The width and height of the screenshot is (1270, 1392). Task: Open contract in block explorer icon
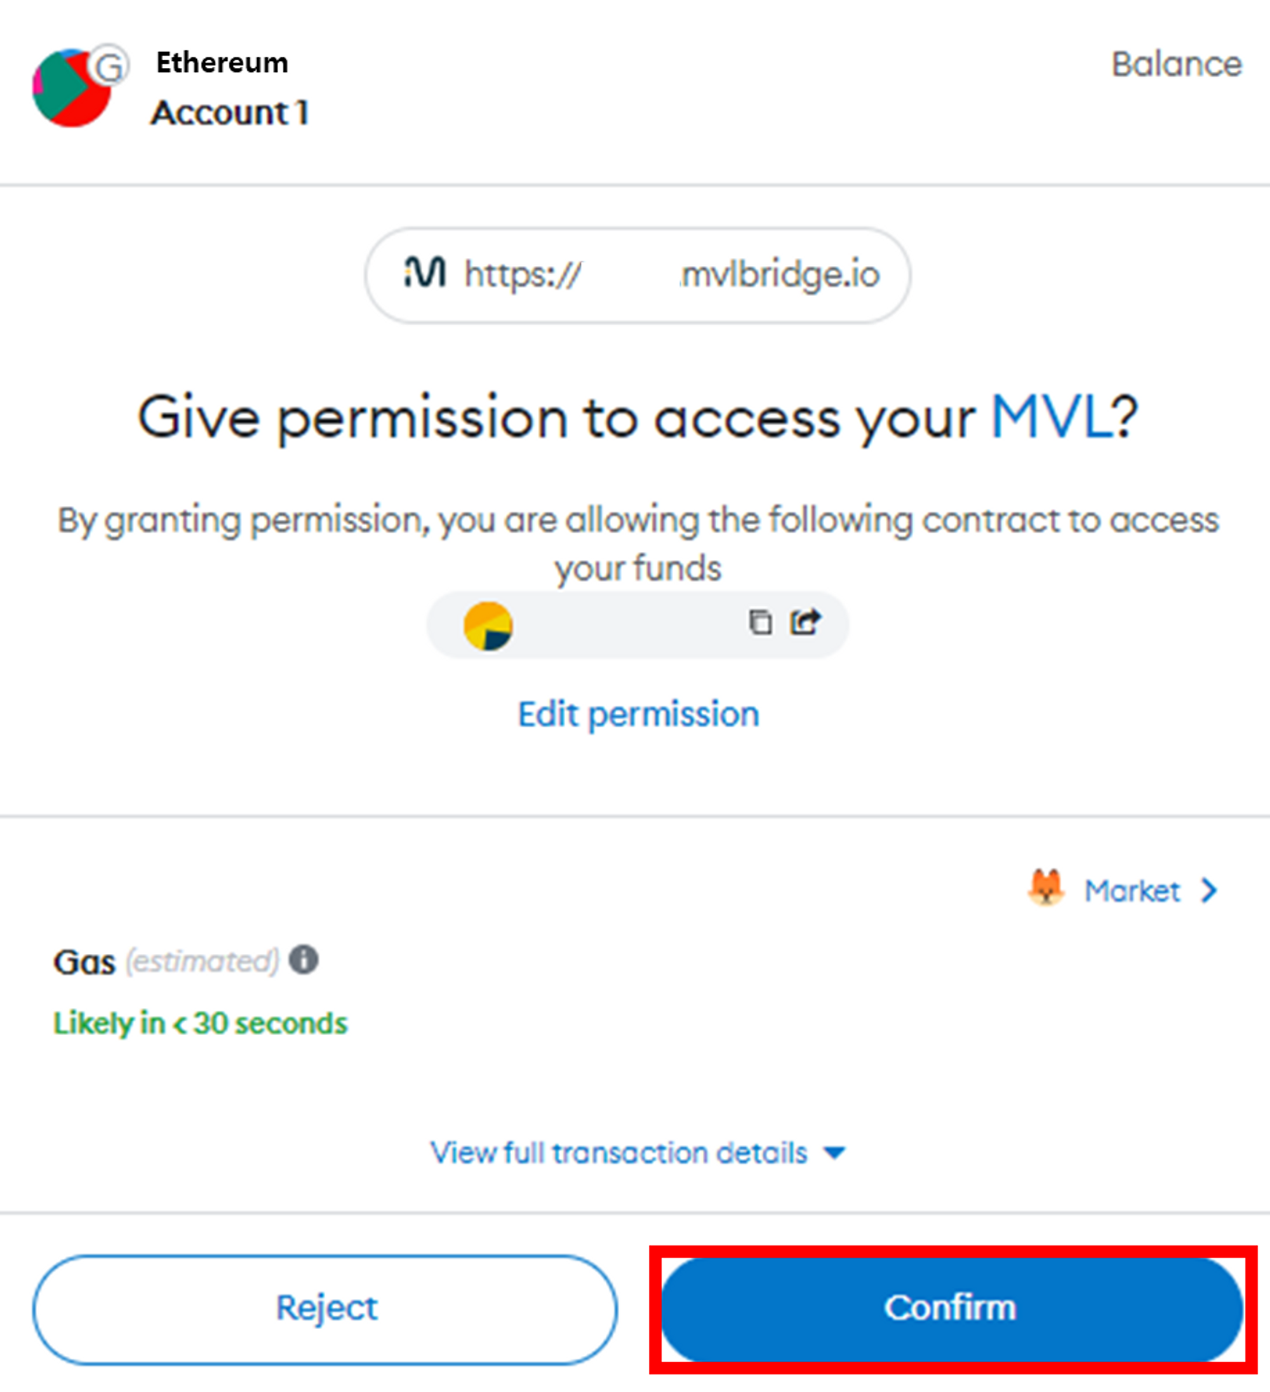805,622
